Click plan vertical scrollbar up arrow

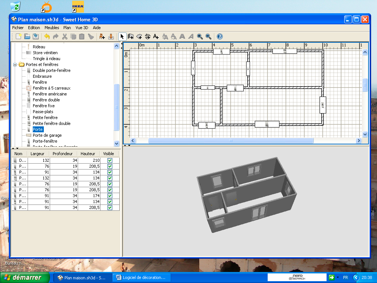tap(365, 52)
